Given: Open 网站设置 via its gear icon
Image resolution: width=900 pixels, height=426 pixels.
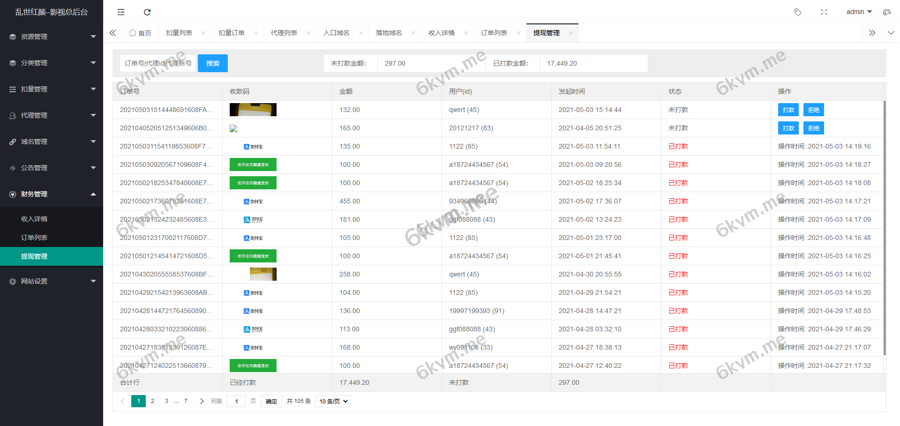Looking at the screenshot, I should coord(12,281).
